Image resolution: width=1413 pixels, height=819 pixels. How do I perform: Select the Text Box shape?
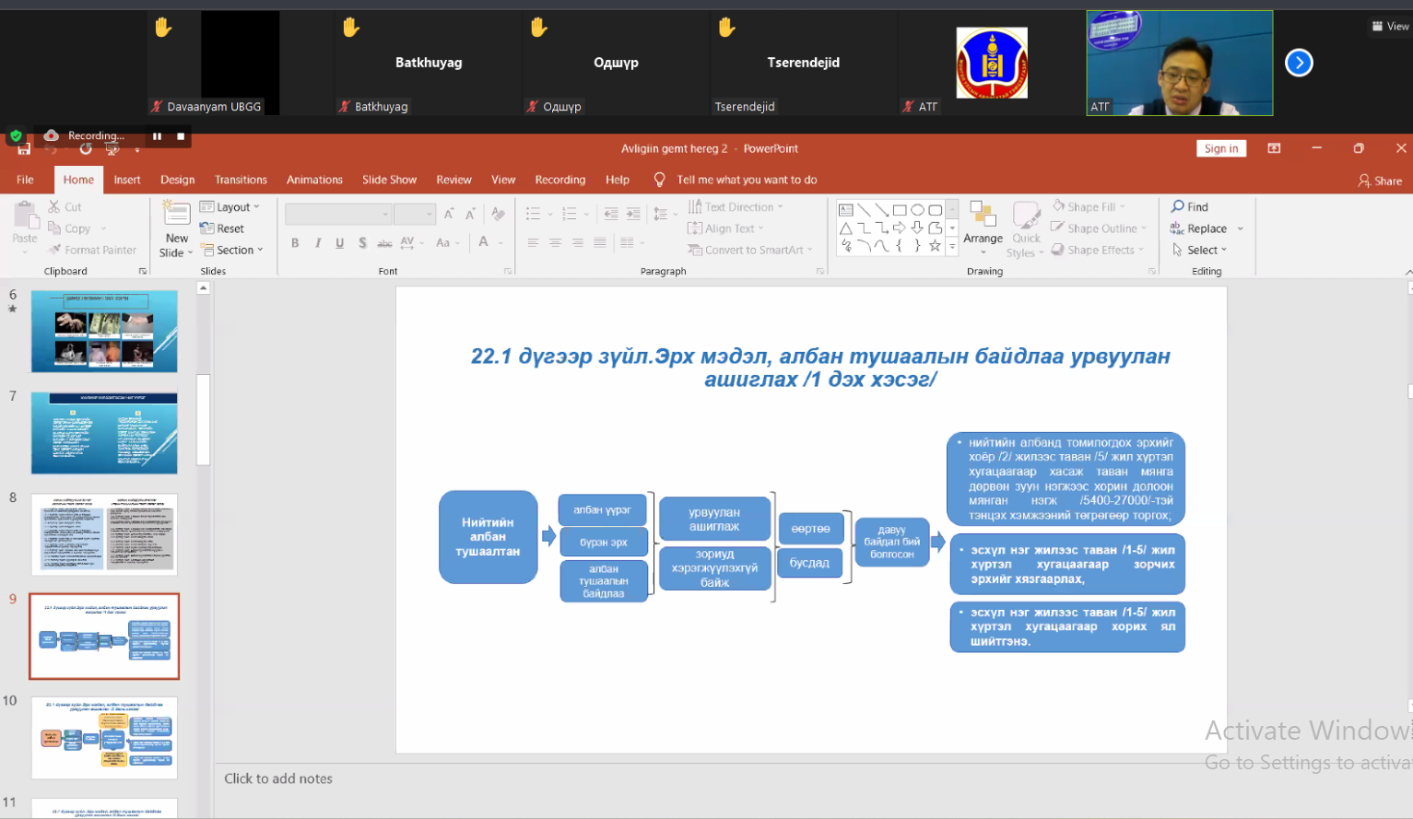(845, 210)
